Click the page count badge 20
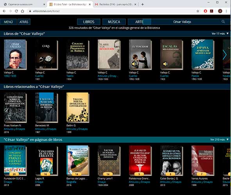 [14, 174]
